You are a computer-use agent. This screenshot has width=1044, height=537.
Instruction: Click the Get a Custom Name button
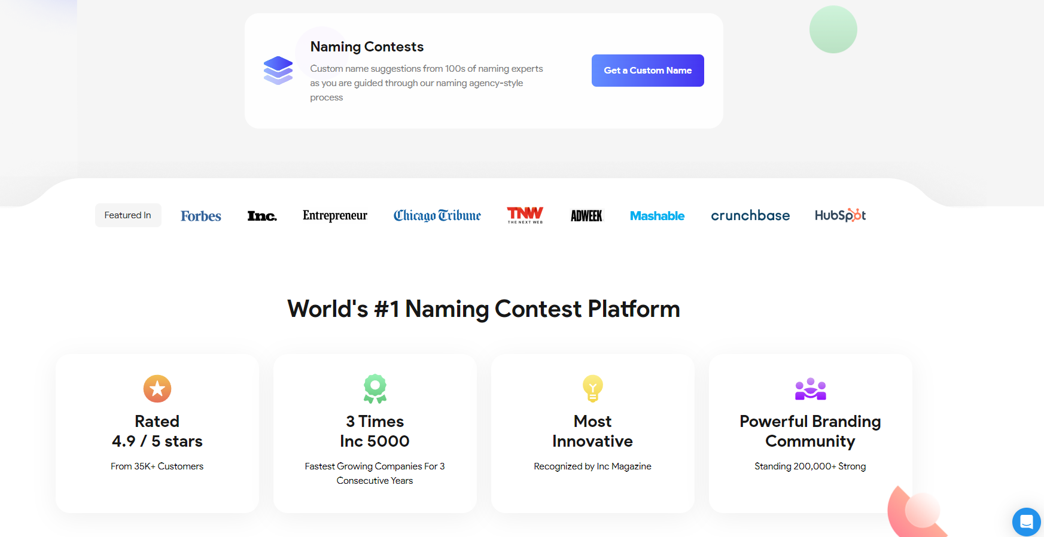(x=647, y=71)
